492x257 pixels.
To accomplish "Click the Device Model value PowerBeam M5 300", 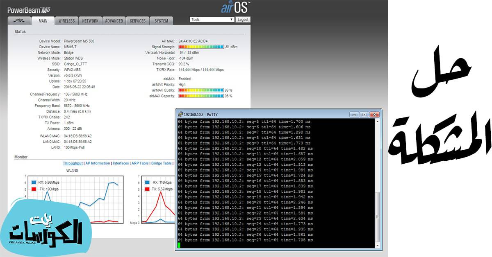I will [79, 41].
